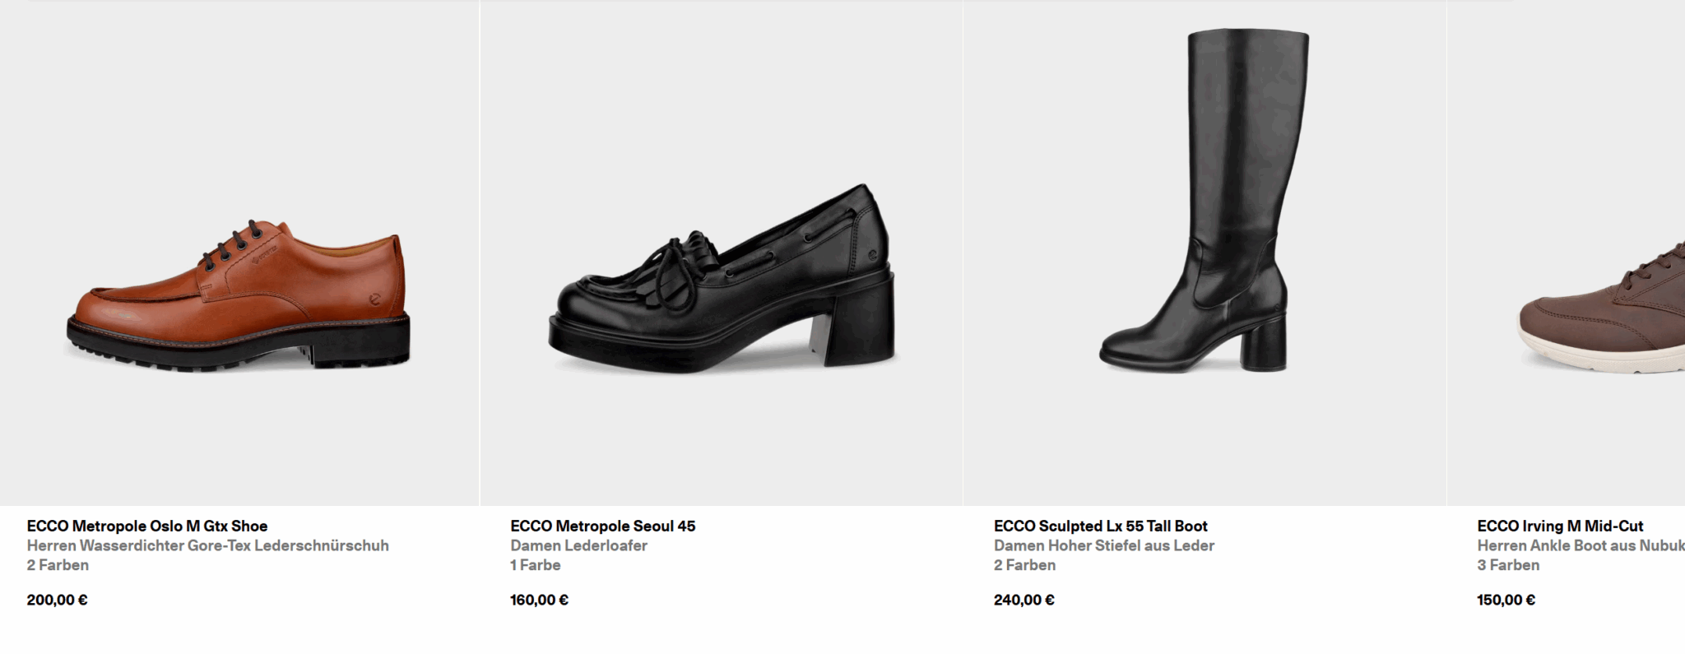Select the Damen Hoher Stiefel aus Leder description
Image resolution: width=1685 pixels, height=654 pixels.
pos(1104,545)
